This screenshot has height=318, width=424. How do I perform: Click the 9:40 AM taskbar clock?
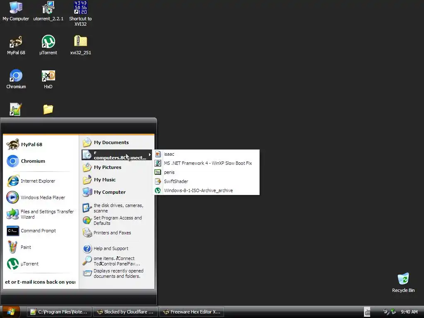(409, 312)
